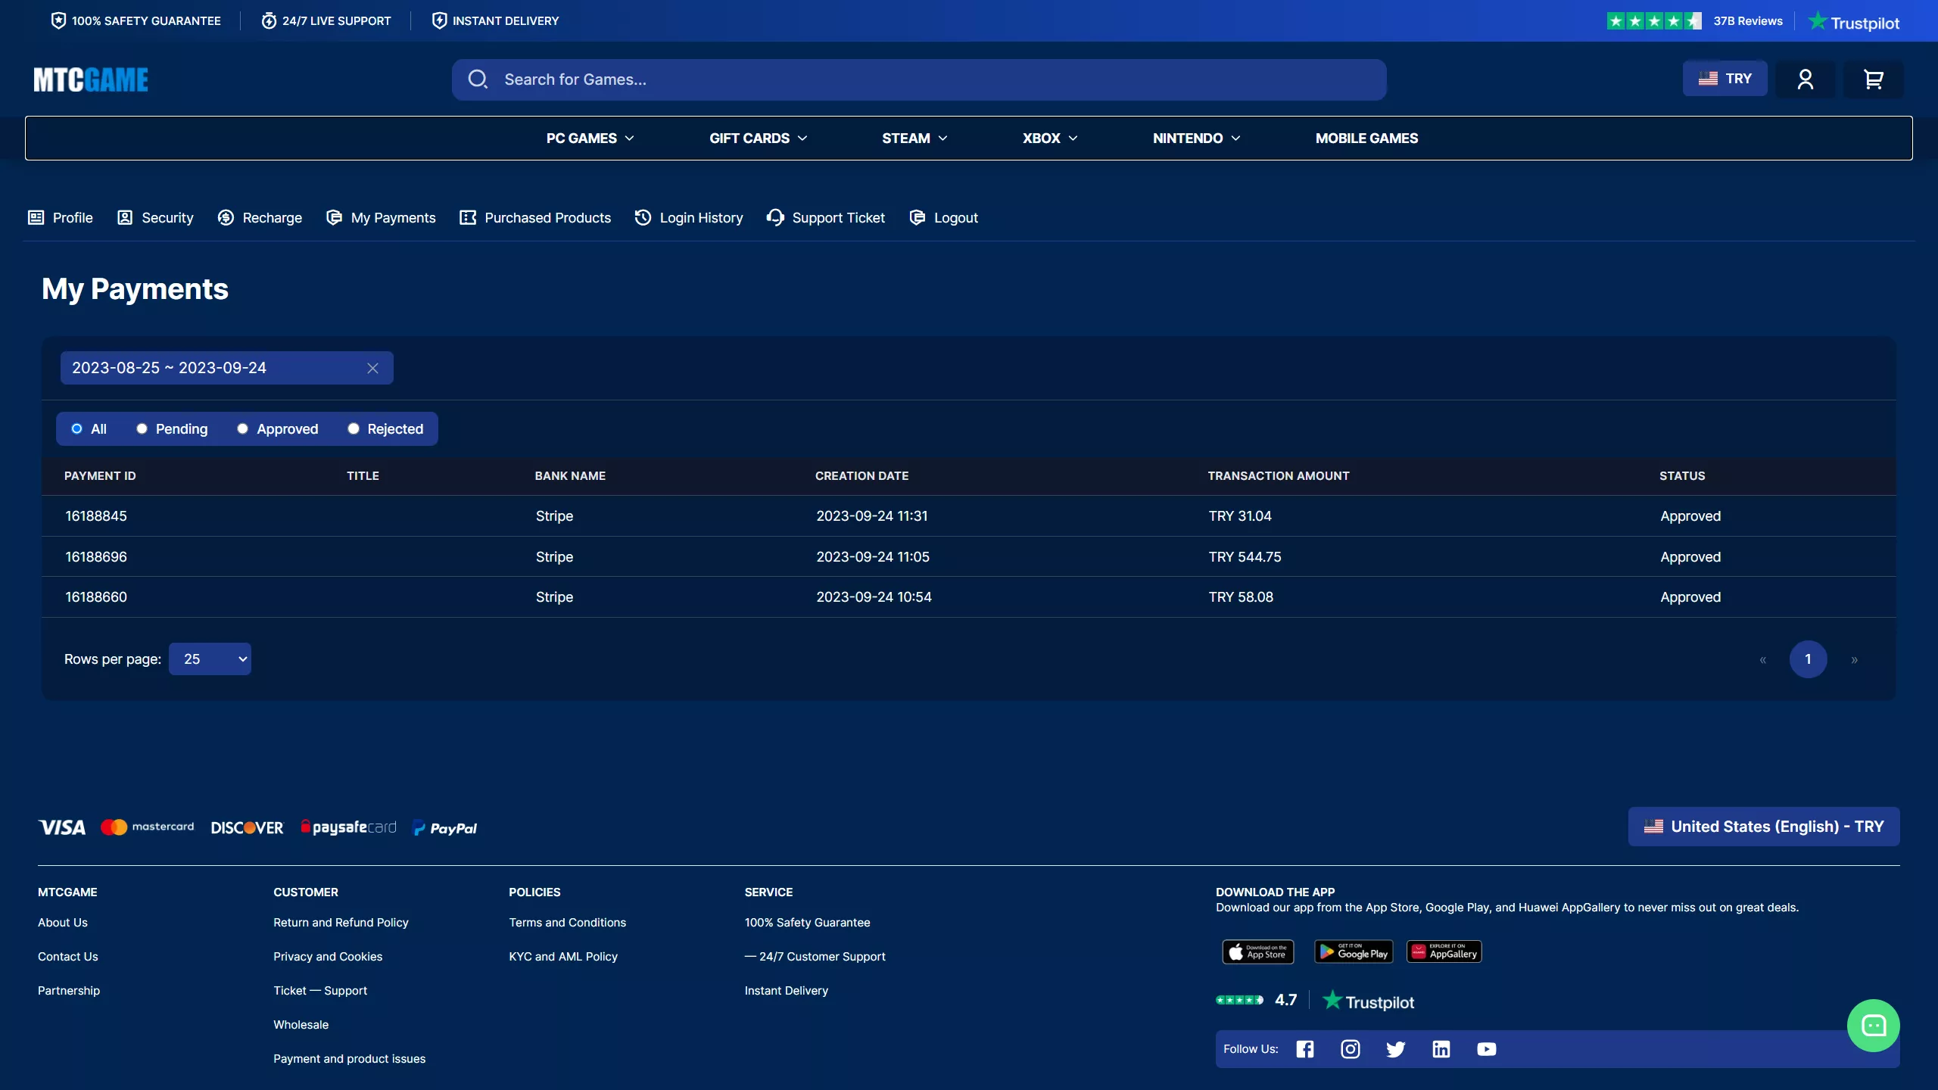Select the Rejected status radio button
1938x1090 pixels.
tap(353, 429)
